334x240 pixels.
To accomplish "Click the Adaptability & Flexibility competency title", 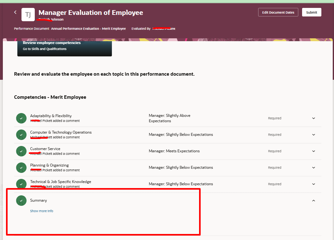I will pyautogui.click(x=51, y=116).
